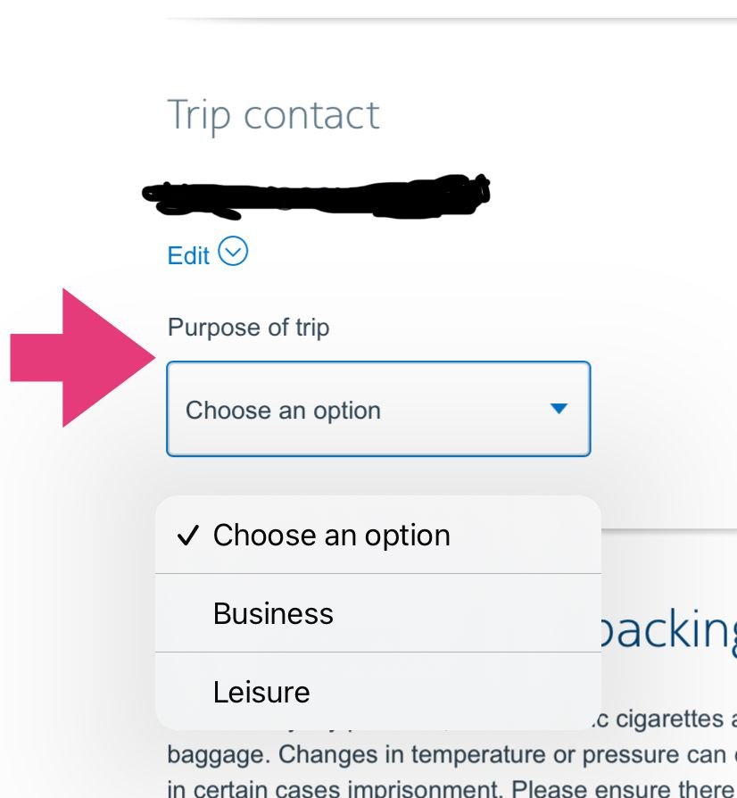737x798 pixels.
Task: Click the Purpose of trip label
Action: click(248, 328)
